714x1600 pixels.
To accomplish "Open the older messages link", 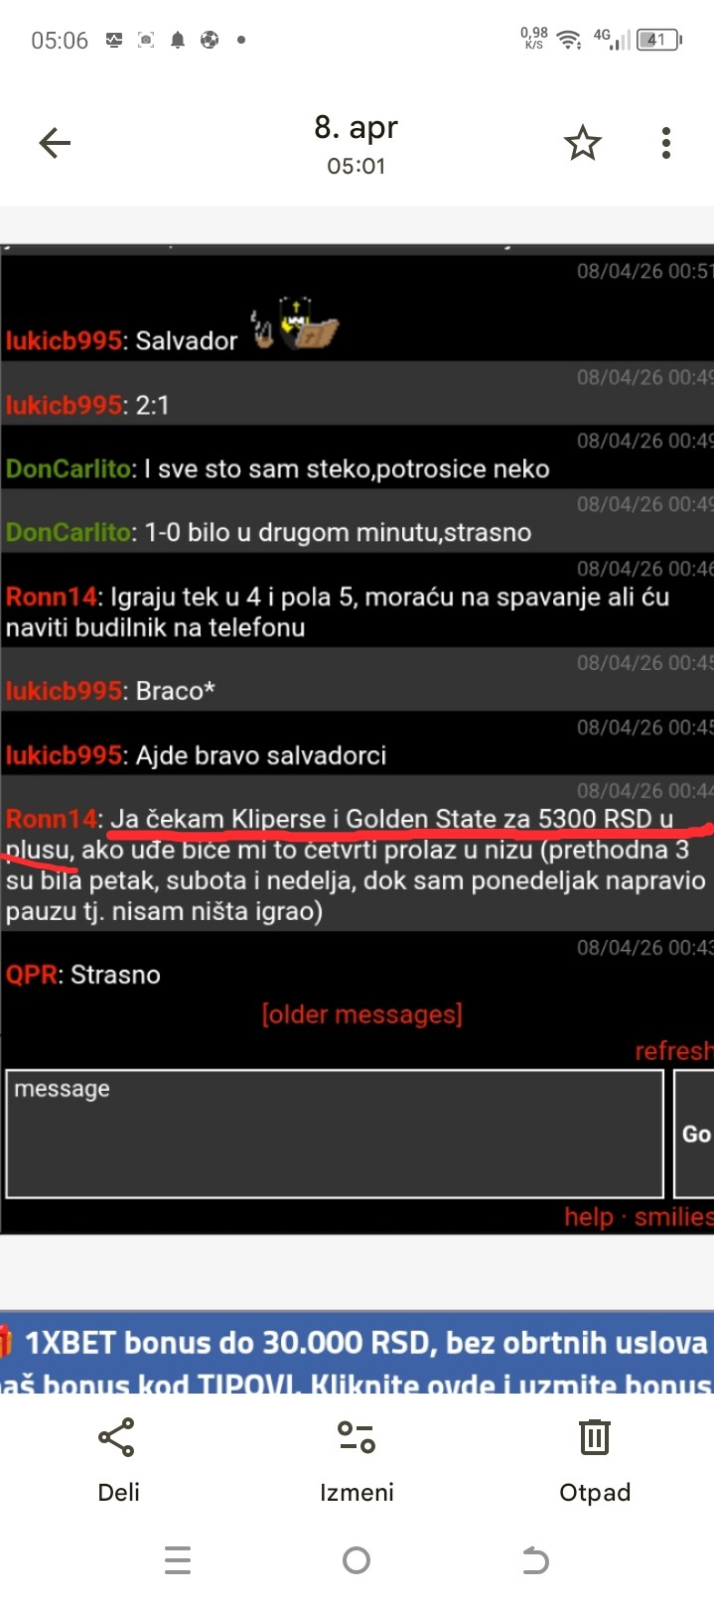I will (361, 1014).
